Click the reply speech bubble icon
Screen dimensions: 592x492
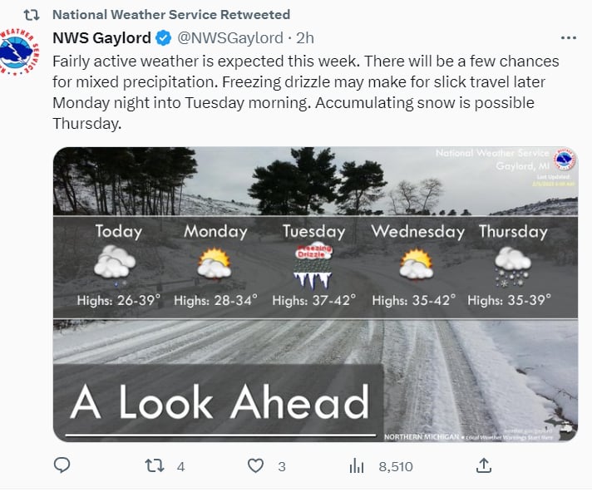[62, 465]
